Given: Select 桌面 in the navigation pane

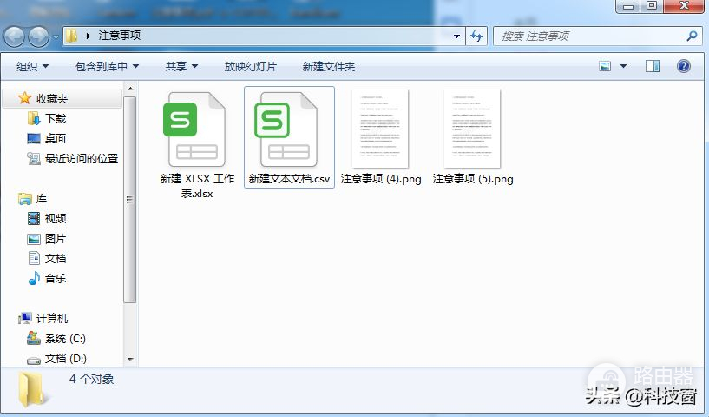Looking at the screenshot, I should [x=56, y=138].
